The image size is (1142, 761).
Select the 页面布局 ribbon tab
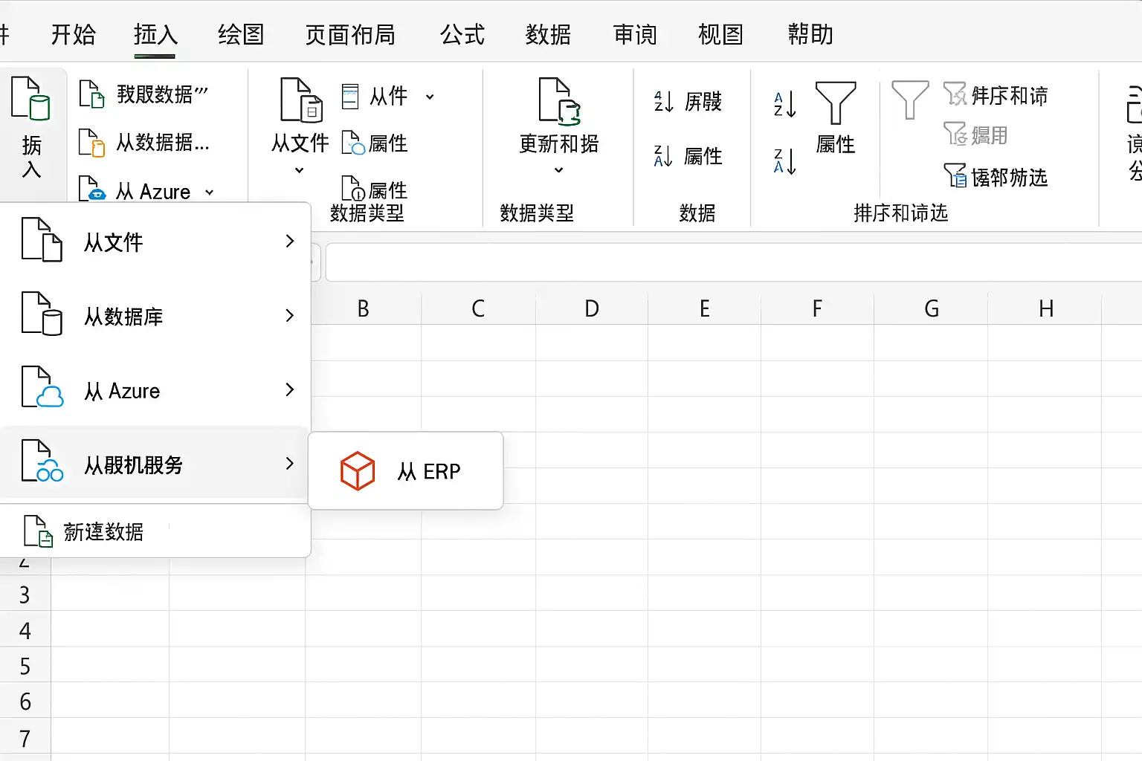point(350,34)
